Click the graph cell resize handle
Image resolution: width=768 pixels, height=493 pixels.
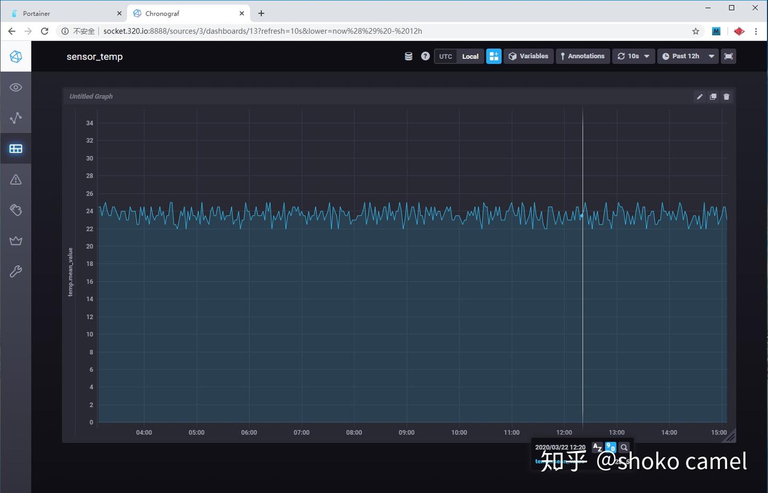(730, 436)
